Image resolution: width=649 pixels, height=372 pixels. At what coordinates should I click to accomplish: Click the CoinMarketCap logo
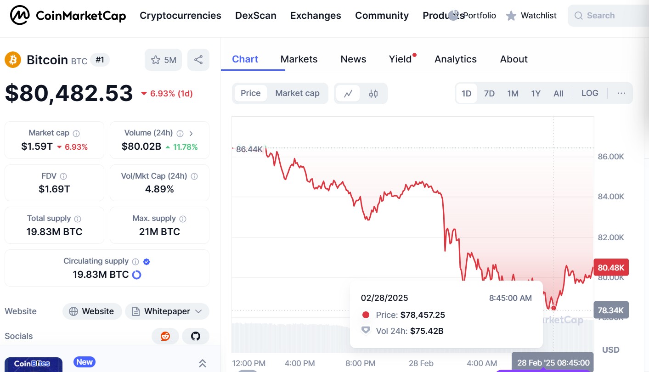pos(68,16)
